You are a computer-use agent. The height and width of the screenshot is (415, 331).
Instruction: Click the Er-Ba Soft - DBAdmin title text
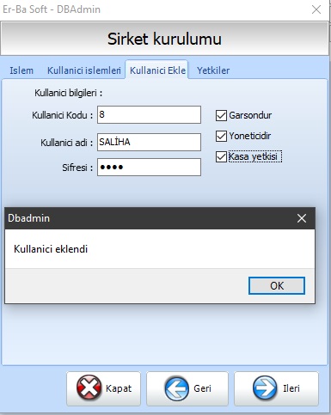pos(52,9)
